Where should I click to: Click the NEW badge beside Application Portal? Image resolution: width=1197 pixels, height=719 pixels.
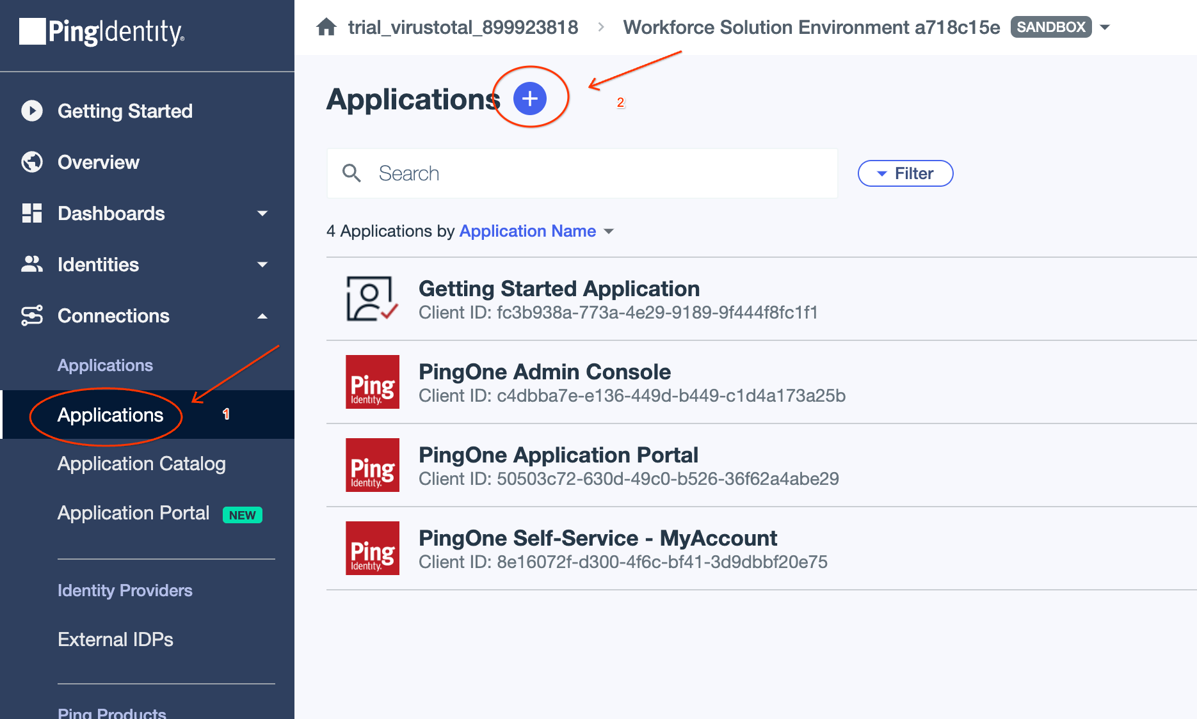click(243, 515)
